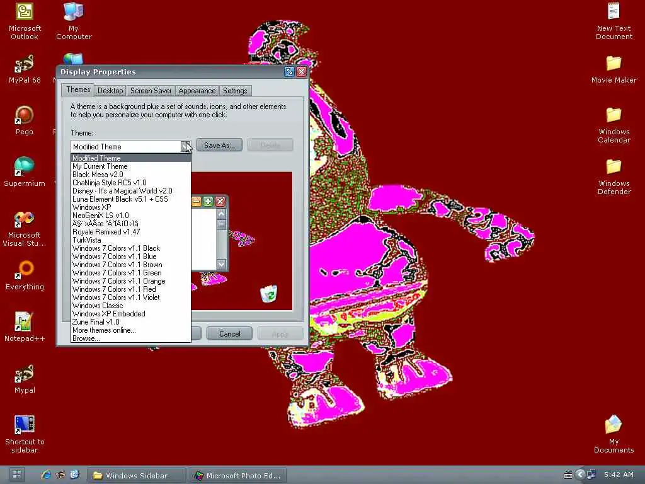Select the Windows Defender folder icon
The height and width of the screenshot is (484, 645).
click(614, 177)
